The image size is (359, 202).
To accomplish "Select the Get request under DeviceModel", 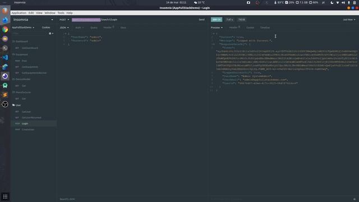I will point(34,86).
